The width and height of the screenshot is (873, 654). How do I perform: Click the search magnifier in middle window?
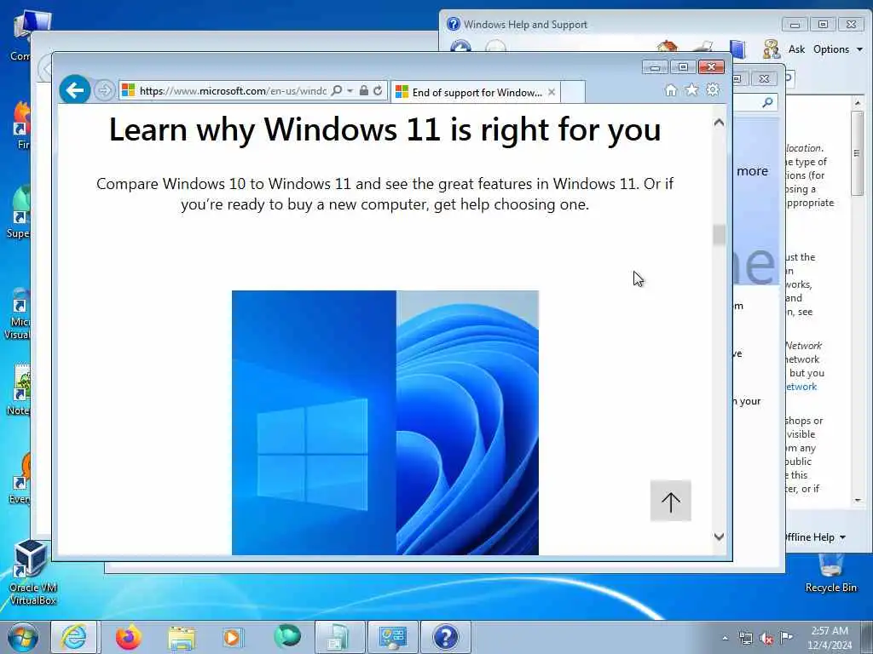[x=767, y=102]
